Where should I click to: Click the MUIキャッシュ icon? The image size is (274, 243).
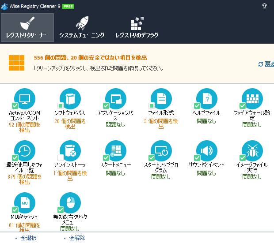(25, 203)
